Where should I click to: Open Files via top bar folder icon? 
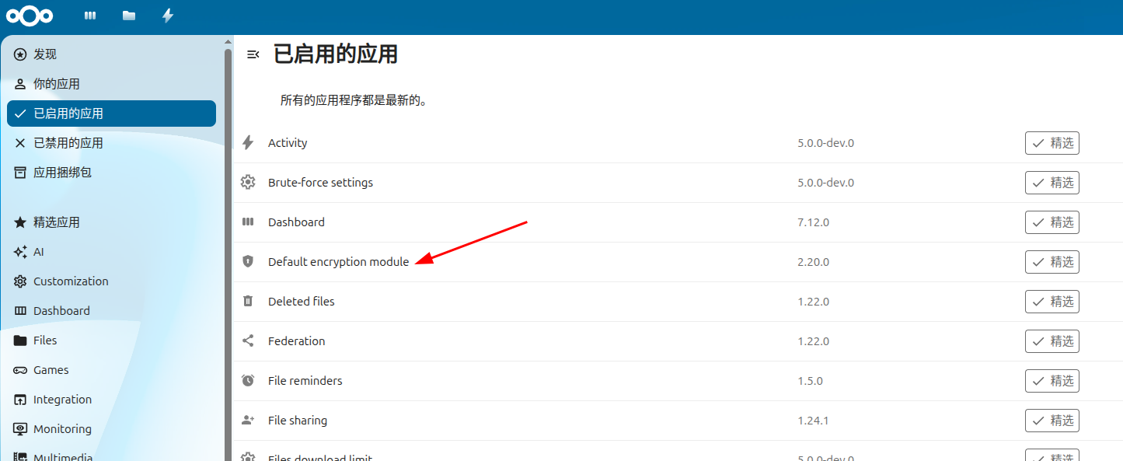click(129, 16)
